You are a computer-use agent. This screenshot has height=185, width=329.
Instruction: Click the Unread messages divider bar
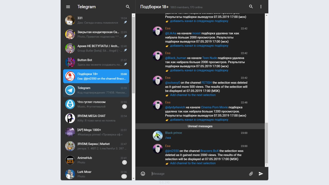(x=200, y=126)
